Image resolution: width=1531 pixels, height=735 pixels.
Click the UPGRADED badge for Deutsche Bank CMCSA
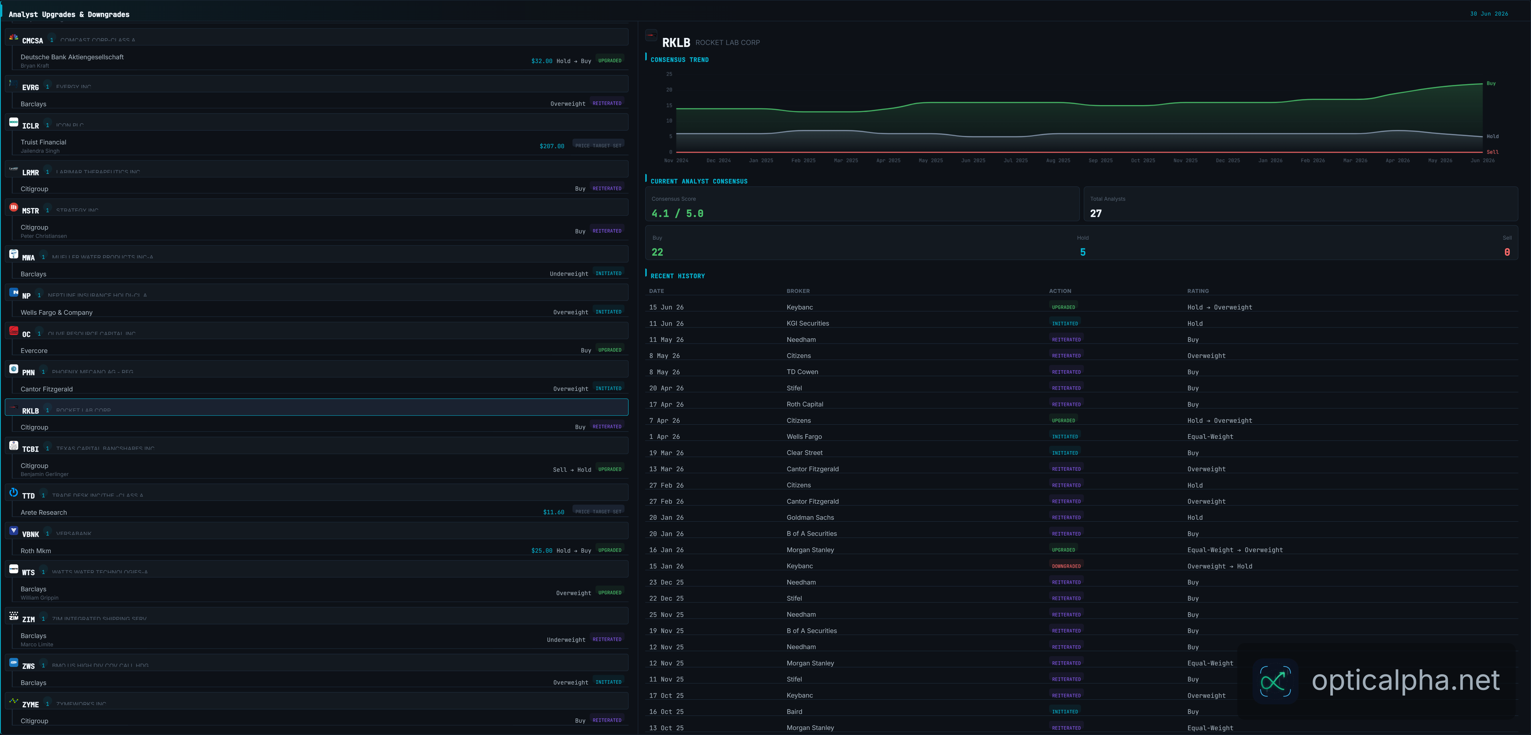point(609,61)
